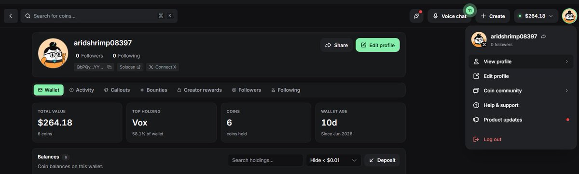Expand the Coin community submenu arrow
Viewport: 579px width, 174px height.
pyautogui.click(x=567, y=90)
